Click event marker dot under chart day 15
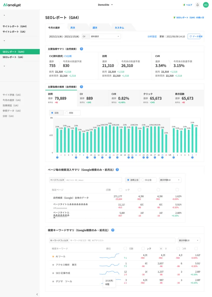The image size is (212, 297). [x=110, y=158]
